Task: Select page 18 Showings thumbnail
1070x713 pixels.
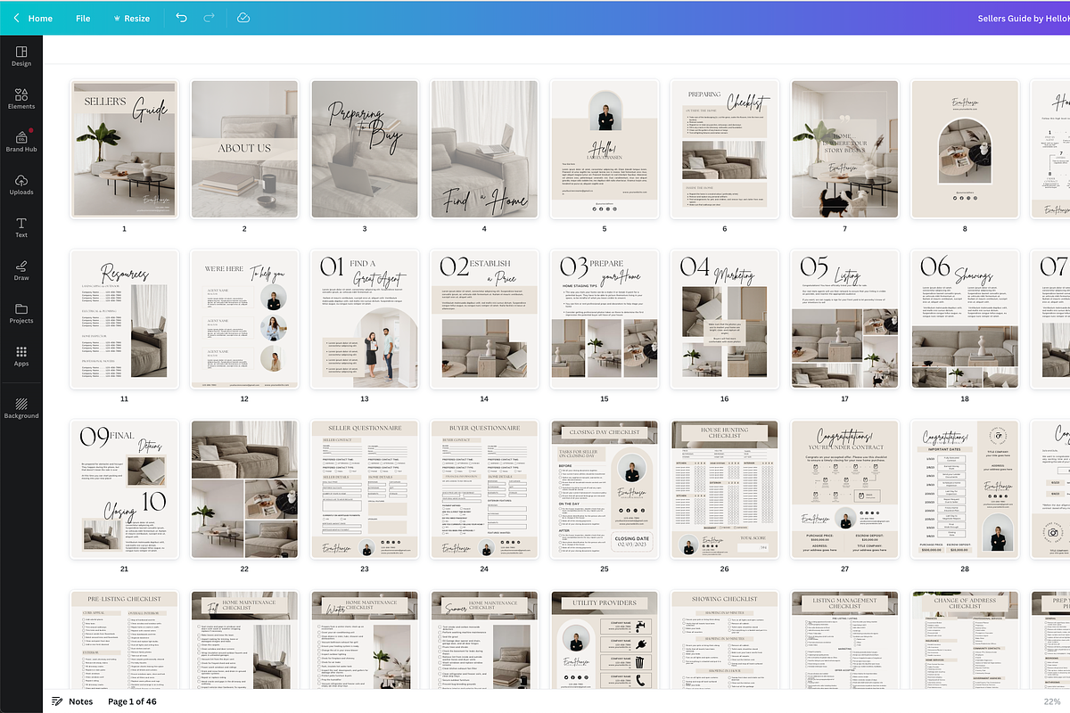Action: (964, 319)
